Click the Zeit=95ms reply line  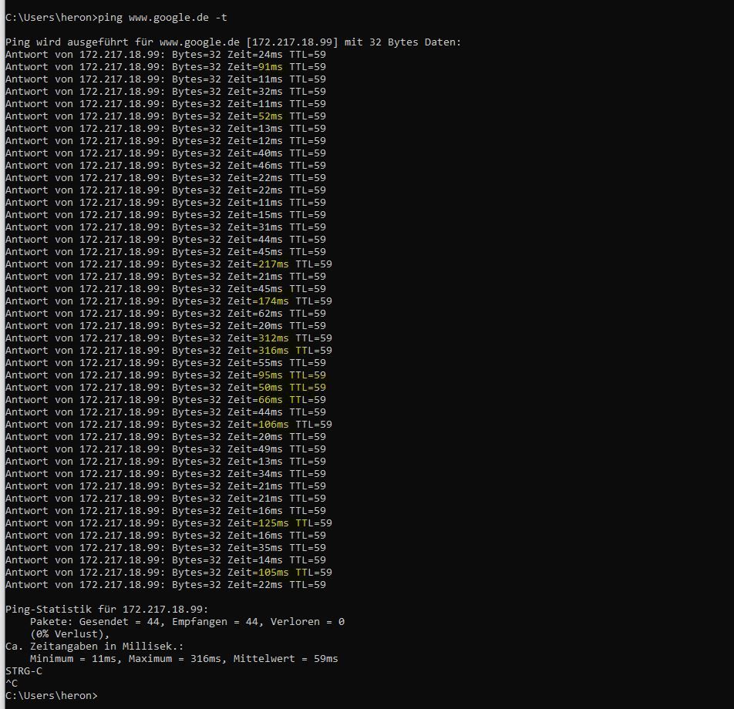click(x=166, y=375)
